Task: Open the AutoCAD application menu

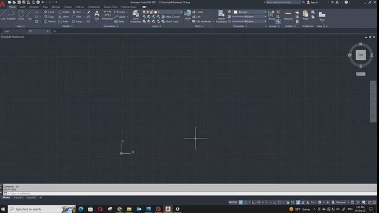Action: (2, 4)
